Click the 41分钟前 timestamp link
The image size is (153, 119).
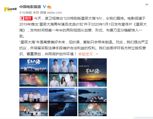click(x=26, y=13)
